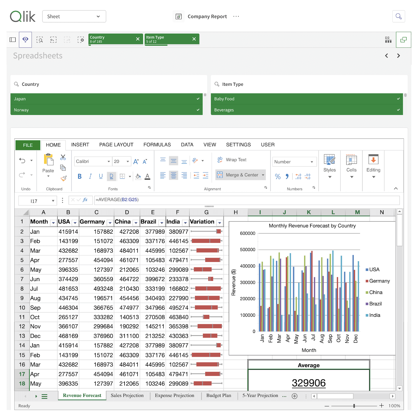The image size is (418, 418).
Task: Clear the Country selection chip
Action: click(138, 39)
